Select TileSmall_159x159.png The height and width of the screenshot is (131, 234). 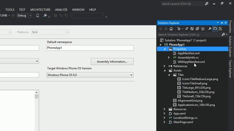196,96
